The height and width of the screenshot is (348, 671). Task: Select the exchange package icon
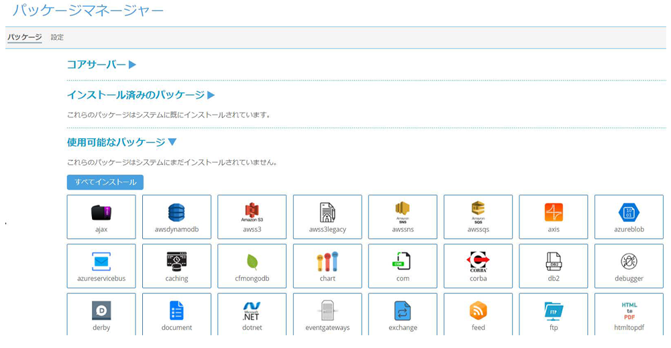coord(403,310)
